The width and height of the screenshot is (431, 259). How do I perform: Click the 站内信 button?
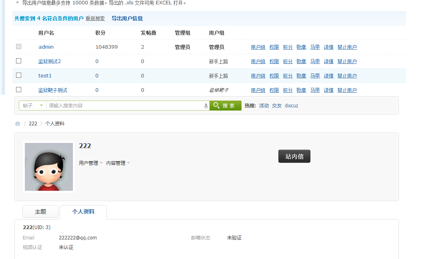[x=294, y=156]
